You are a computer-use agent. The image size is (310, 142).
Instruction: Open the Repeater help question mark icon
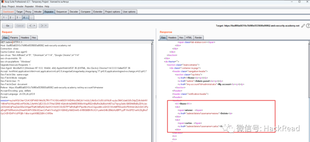[x=308, y=26]
